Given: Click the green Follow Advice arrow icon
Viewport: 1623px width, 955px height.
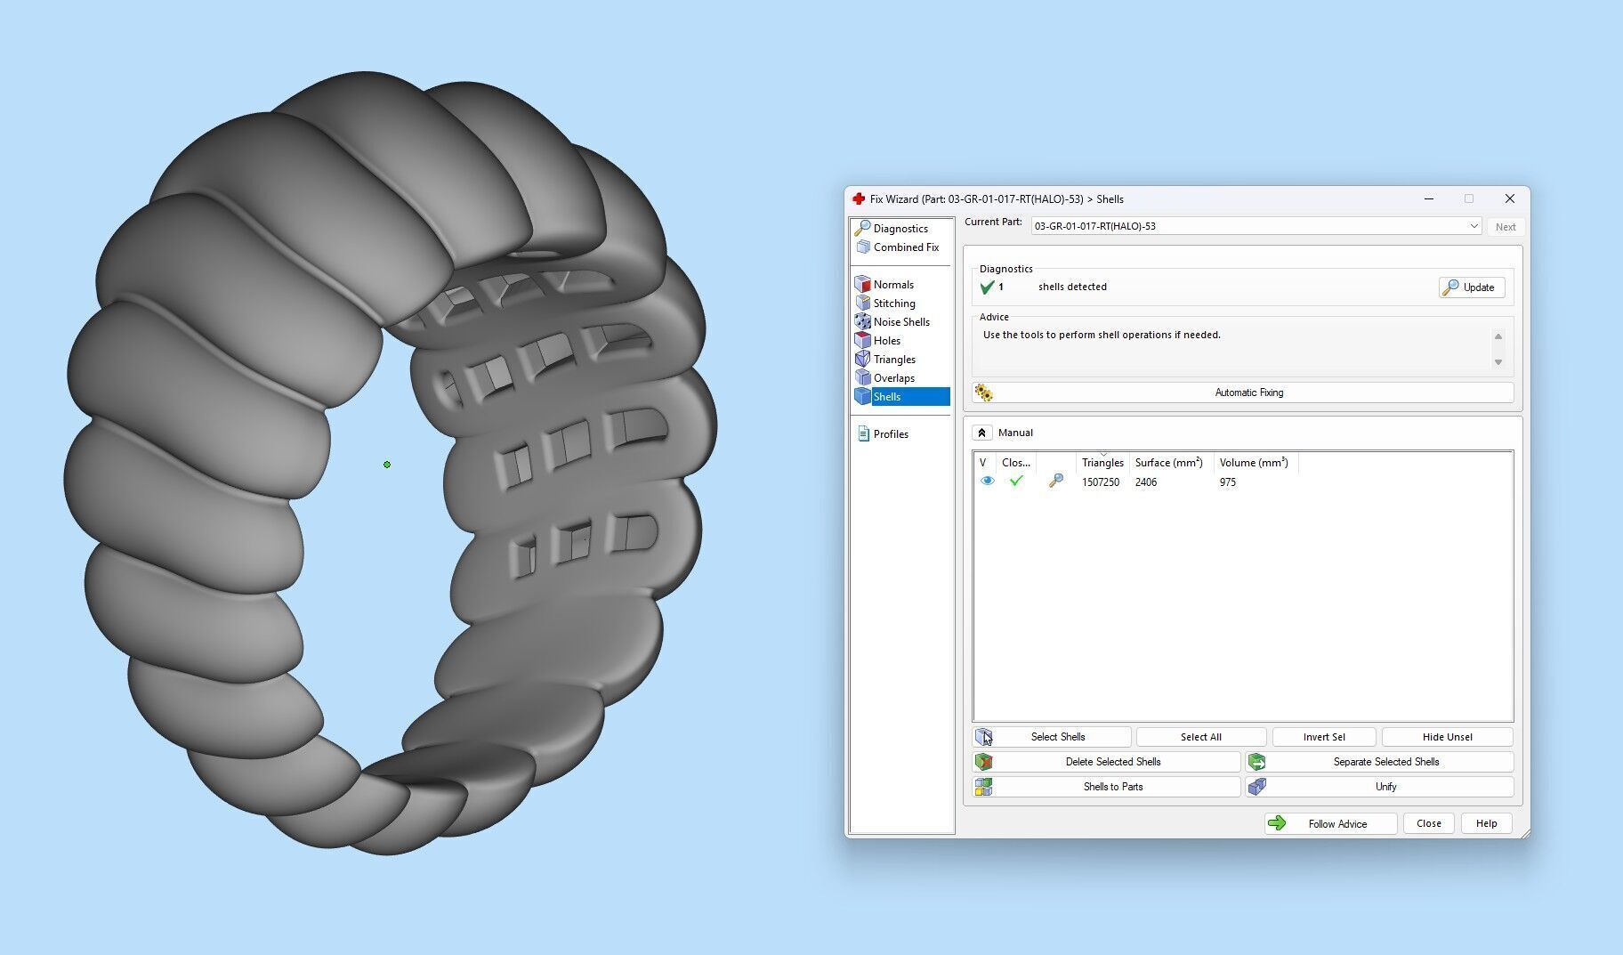Looking at the screenshot, I should 1277,823.
